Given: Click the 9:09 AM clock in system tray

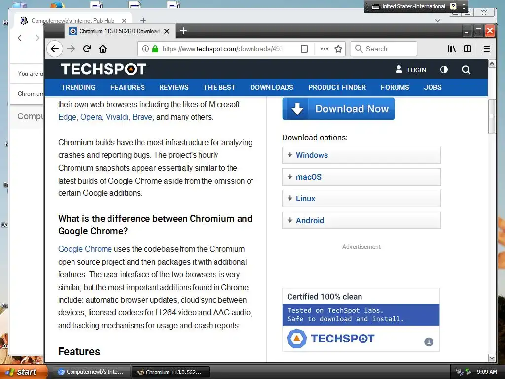Looking at the screenshot, I should click(487, 372).
